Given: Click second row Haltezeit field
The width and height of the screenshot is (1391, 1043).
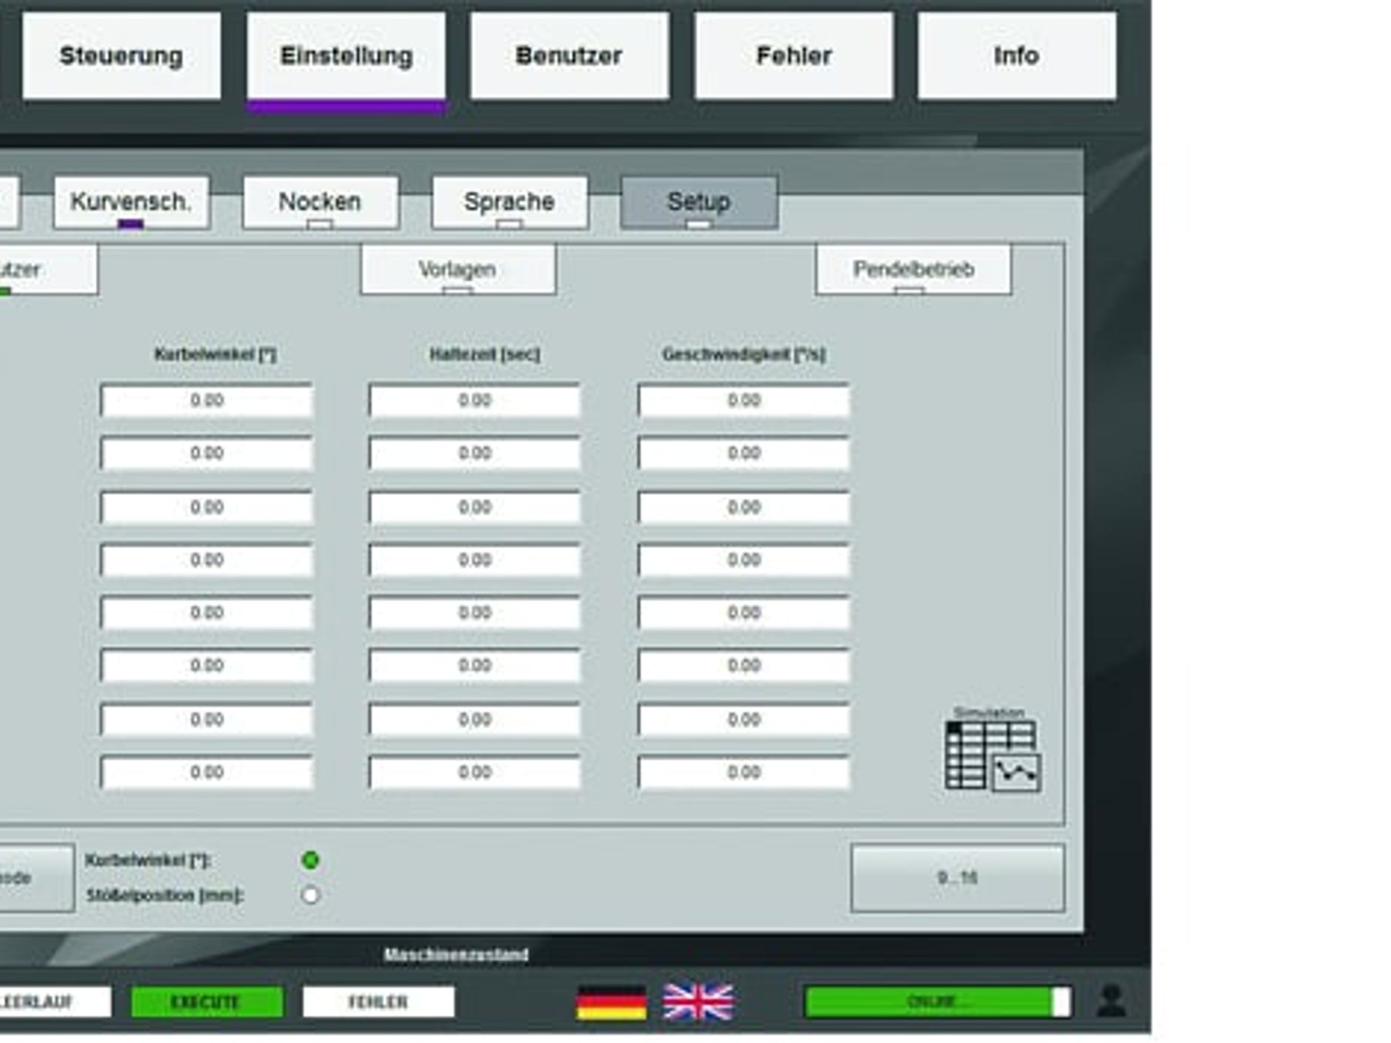Looking at the screenshot, I should tap(475, 453).
